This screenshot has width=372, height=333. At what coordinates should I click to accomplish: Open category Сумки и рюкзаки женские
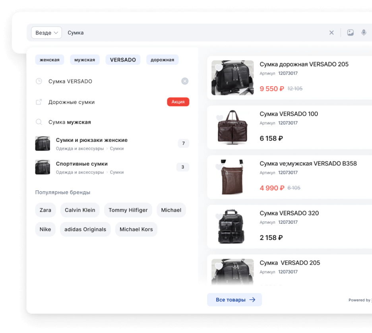pos(91,140)
